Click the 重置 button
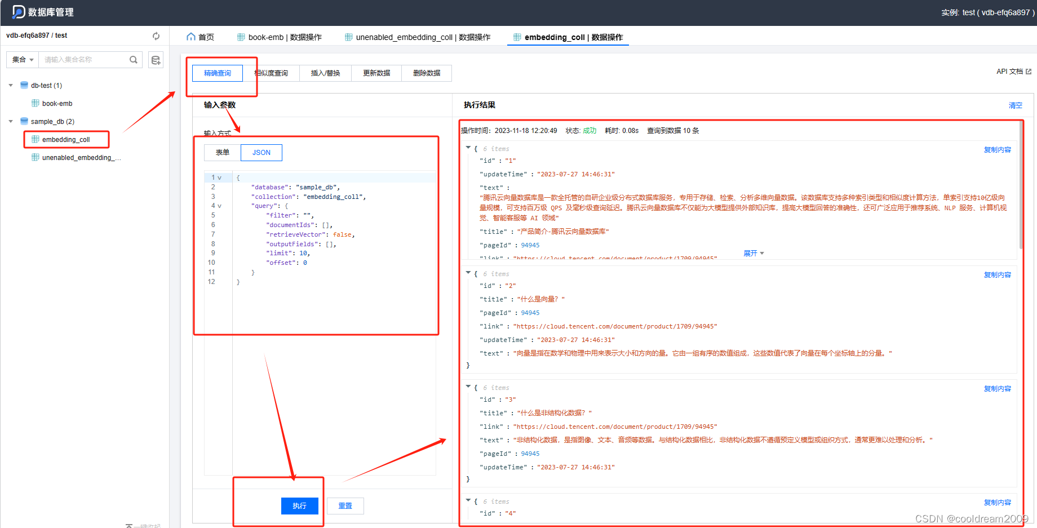The height and width of the screenshot is (528, 1037). point(345,506)
